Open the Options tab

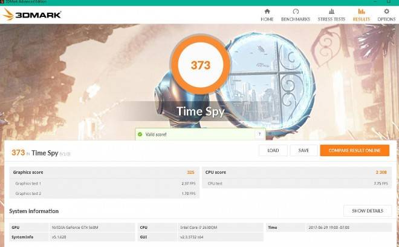(386, 15)
